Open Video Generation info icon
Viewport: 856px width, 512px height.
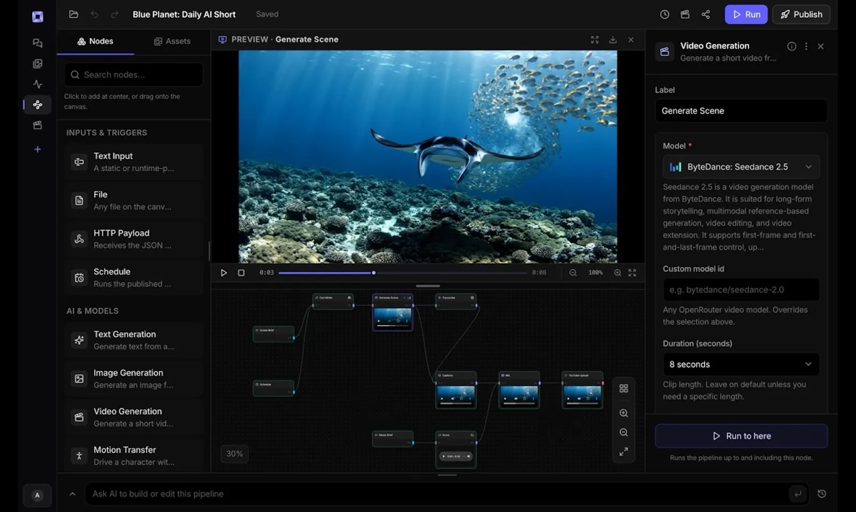(x=791, y=47)
